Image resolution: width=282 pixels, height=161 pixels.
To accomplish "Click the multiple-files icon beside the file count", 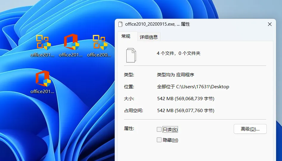I will (131, 55).
